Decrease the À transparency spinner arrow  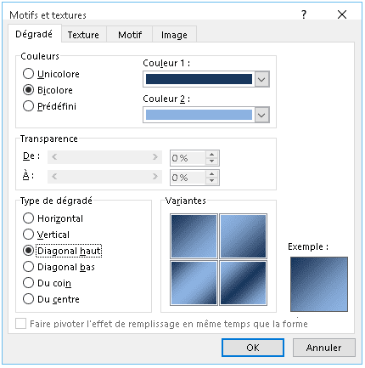pyautogui.click(x=211, y=181)
